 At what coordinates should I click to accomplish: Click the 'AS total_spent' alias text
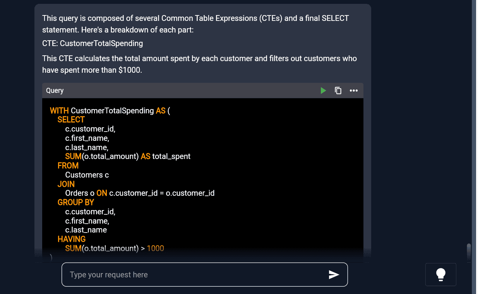pos(166,156)
